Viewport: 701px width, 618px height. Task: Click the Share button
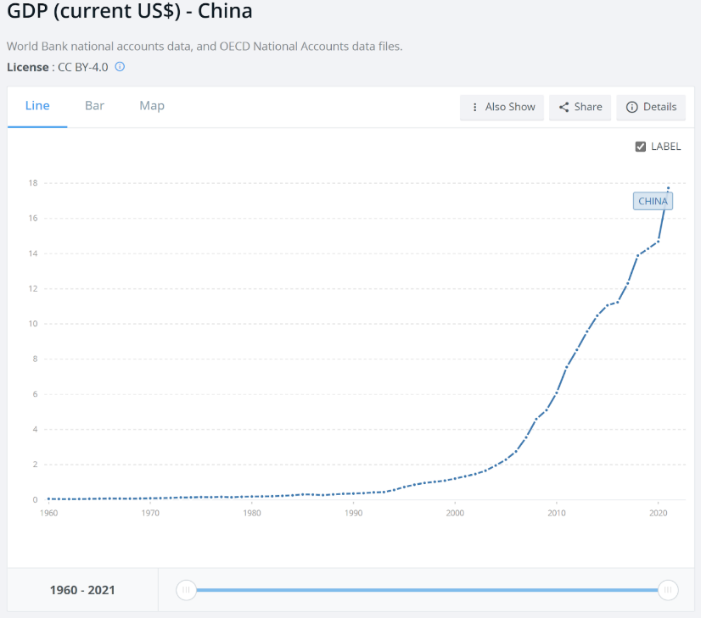(580, 107)
